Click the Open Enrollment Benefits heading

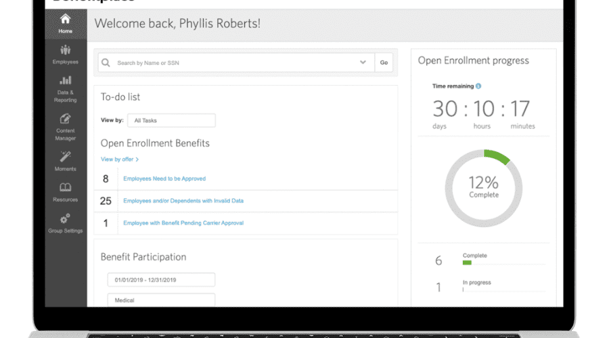[x=155, y=143]
